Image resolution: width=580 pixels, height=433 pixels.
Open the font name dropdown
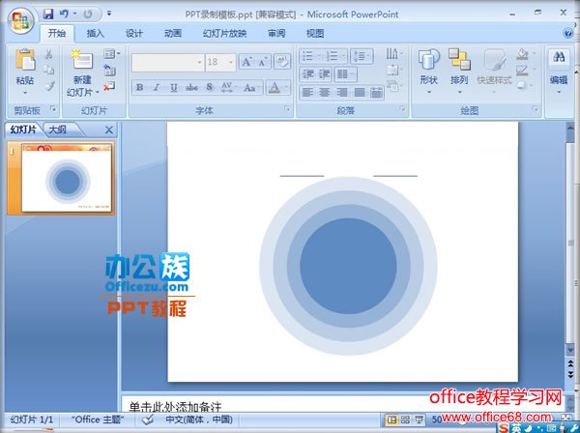(x=199, y=62)
